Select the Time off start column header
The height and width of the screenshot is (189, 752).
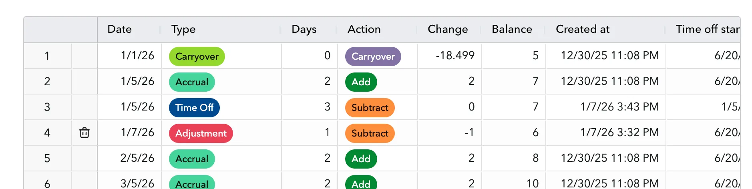coord(703,29)
